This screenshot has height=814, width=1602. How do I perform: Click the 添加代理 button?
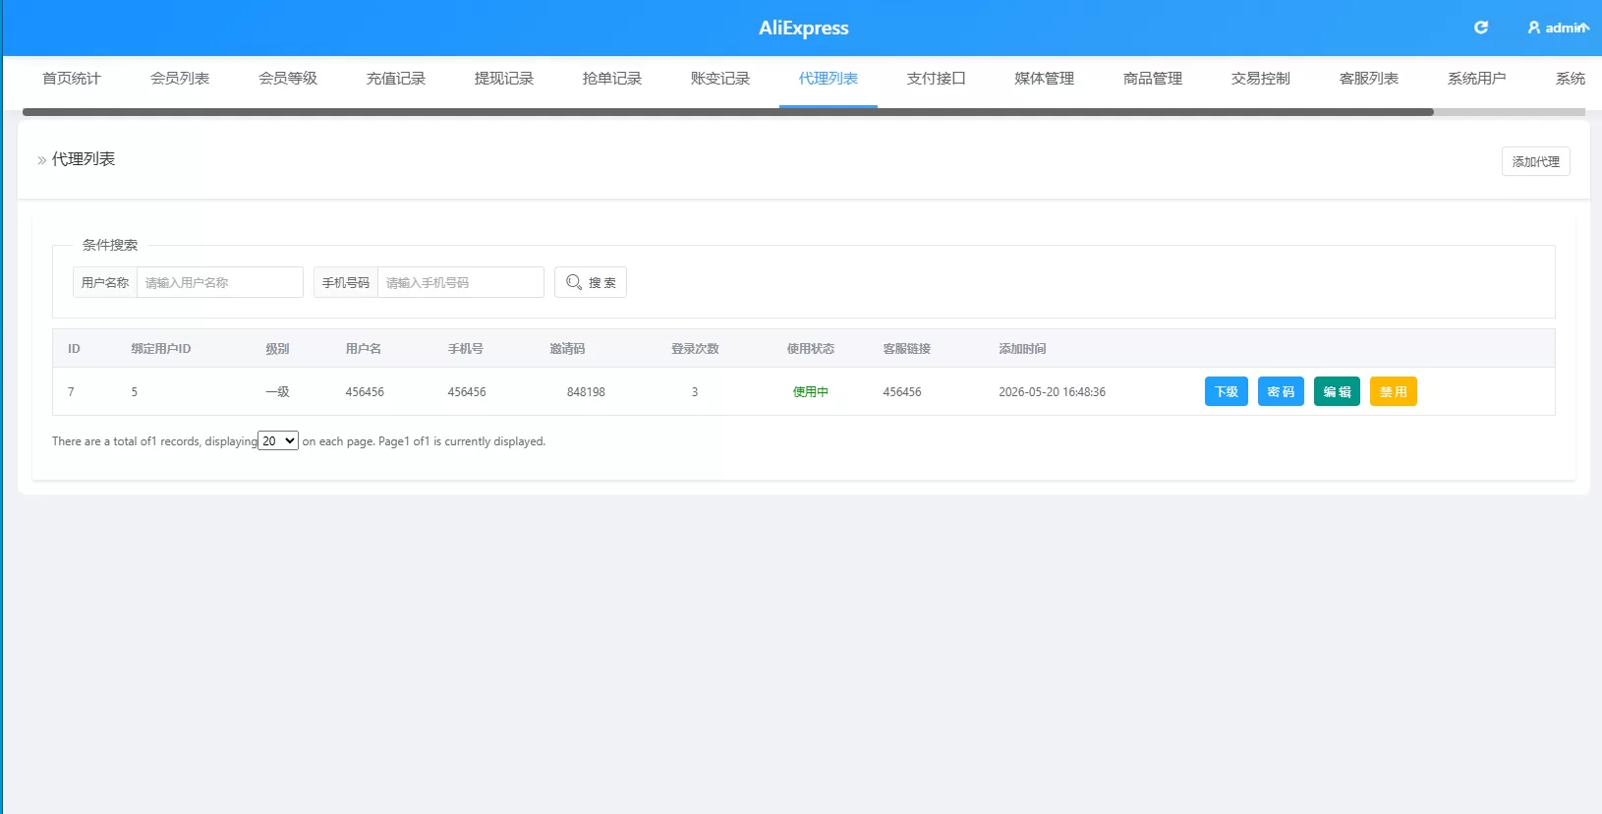pyautogui.click(x=1536, y=161)
